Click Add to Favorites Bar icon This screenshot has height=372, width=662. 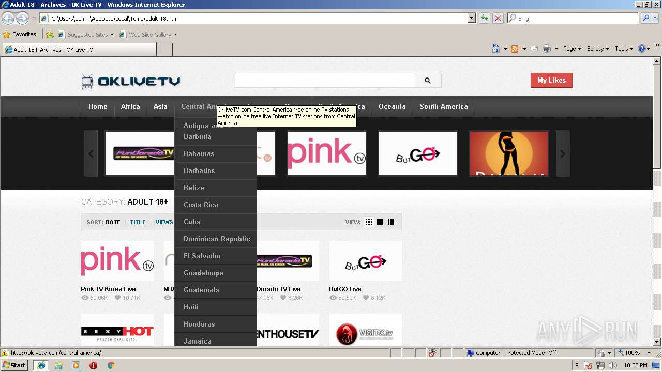[x=50, y=35]
